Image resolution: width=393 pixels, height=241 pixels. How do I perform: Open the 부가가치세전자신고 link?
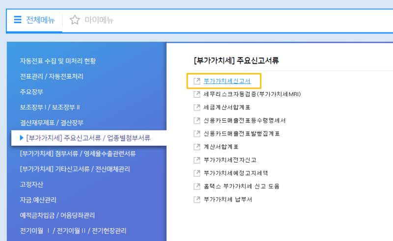tap(230, 160)
